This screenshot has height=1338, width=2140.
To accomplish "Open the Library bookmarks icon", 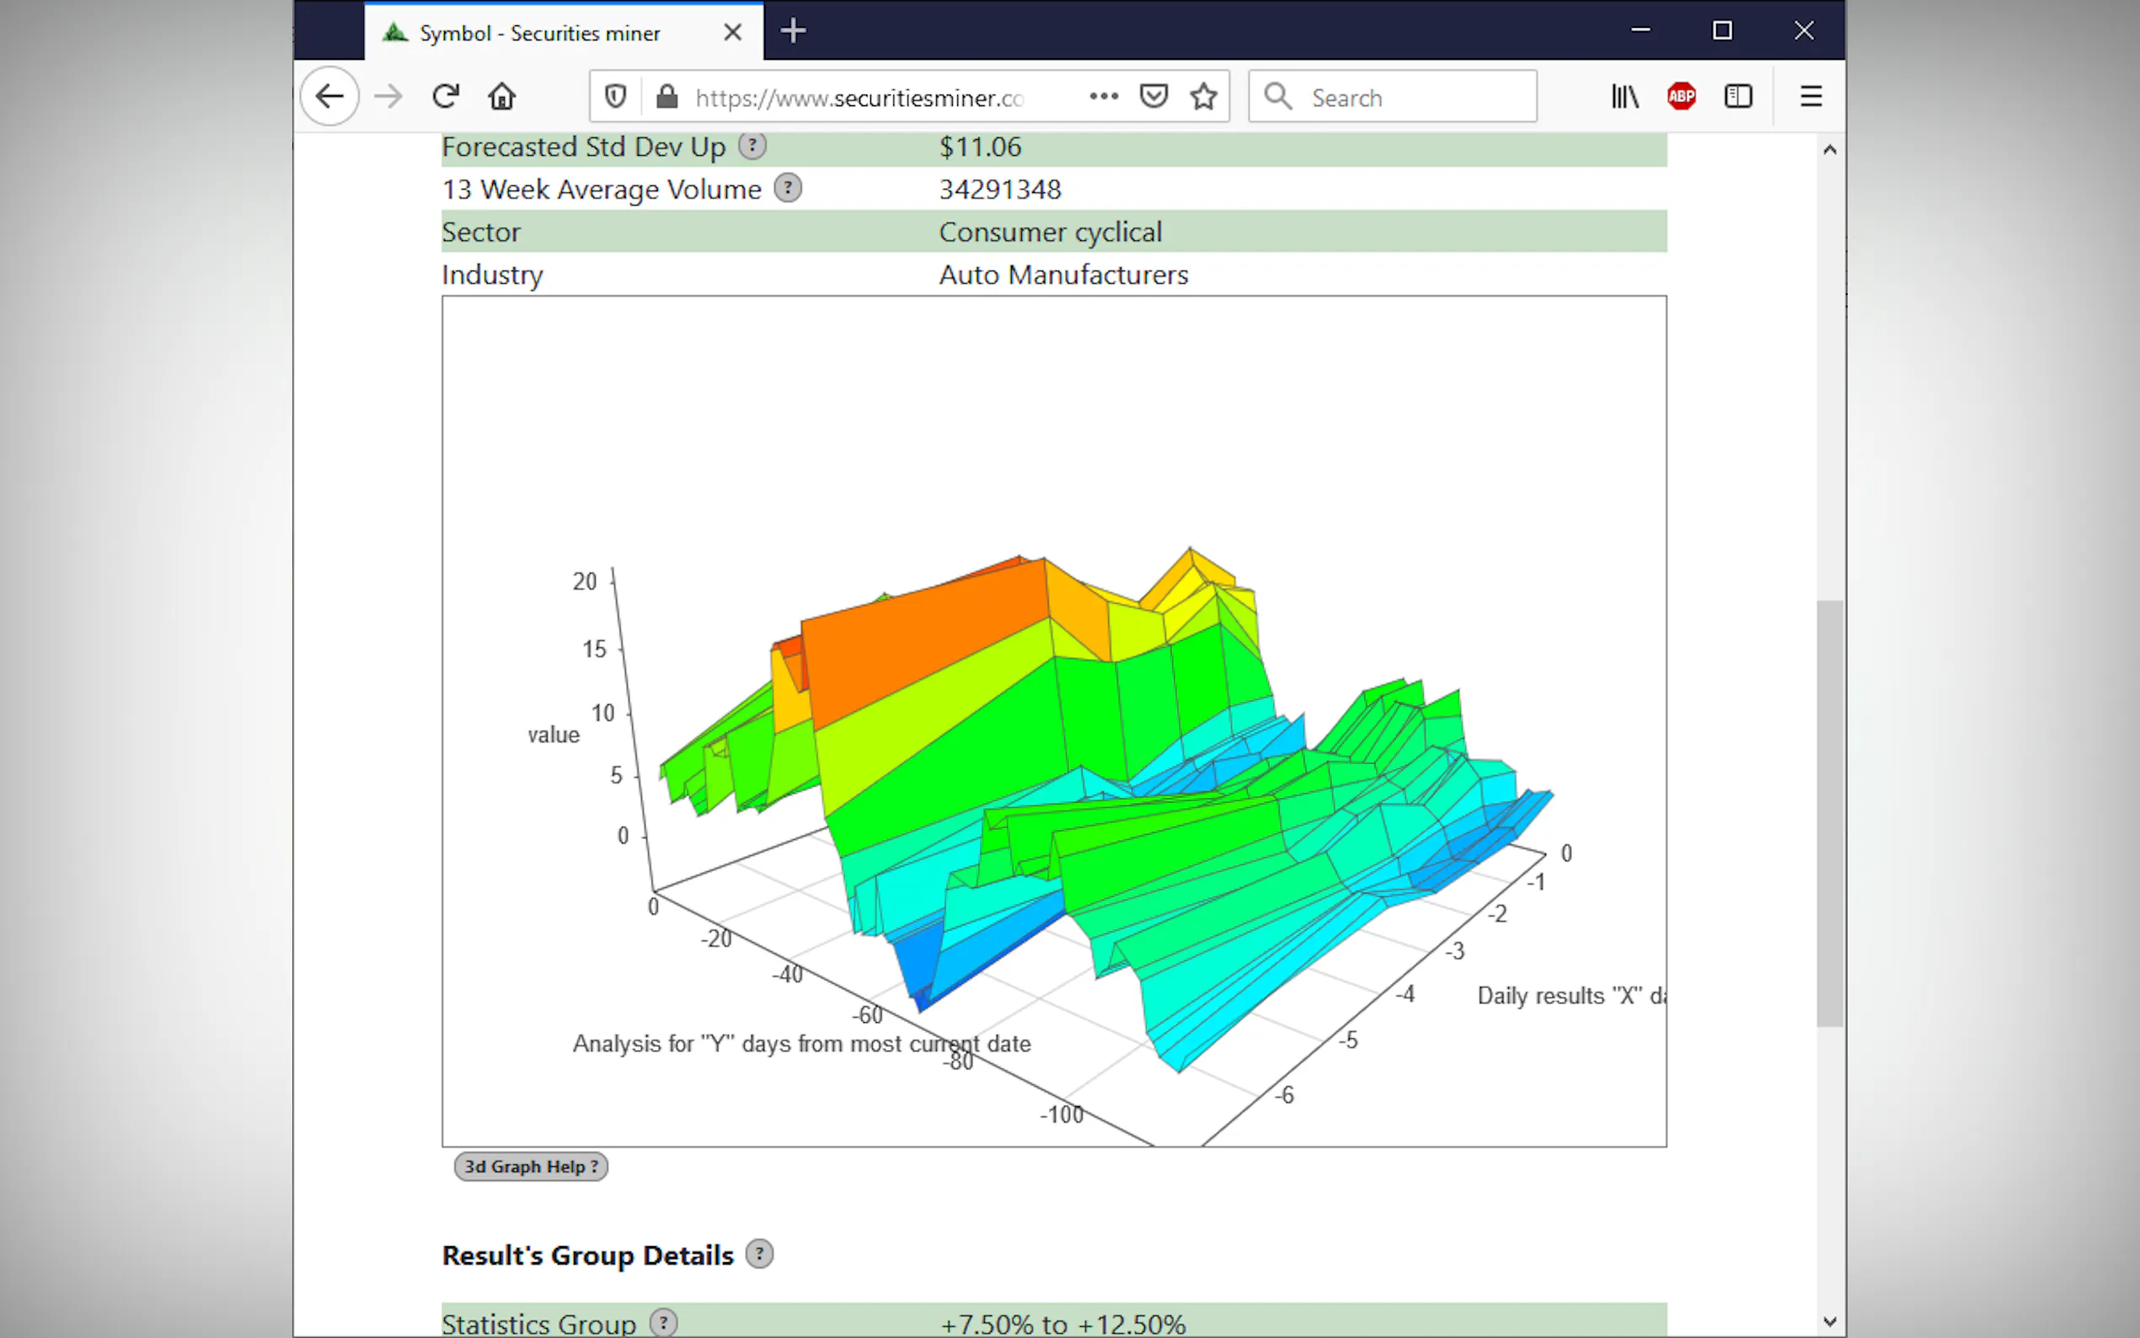I will click(1624, 96).
